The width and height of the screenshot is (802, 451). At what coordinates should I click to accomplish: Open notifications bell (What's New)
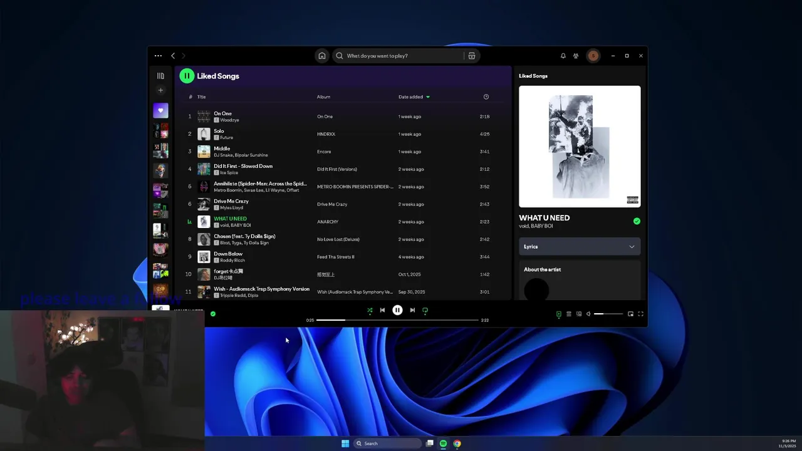click(563, 56)
